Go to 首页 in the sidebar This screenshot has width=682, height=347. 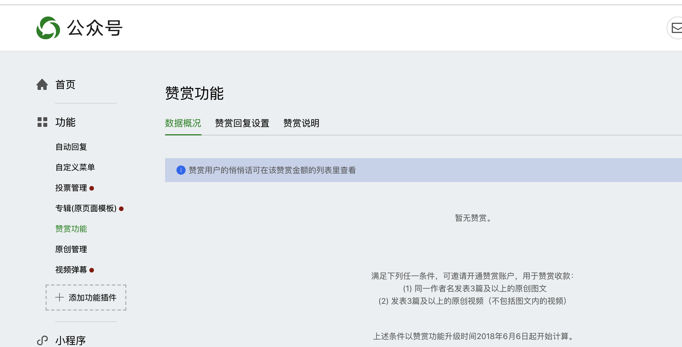coord(65,84)
